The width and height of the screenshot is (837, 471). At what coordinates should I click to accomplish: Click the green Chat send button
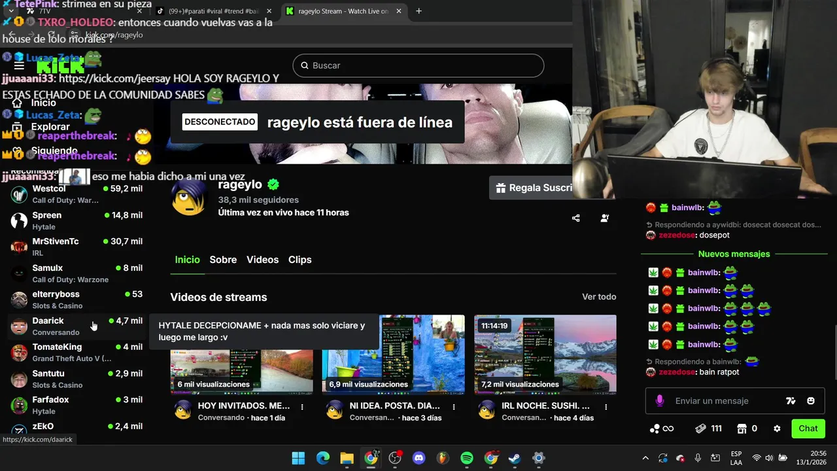click(808, 428)
